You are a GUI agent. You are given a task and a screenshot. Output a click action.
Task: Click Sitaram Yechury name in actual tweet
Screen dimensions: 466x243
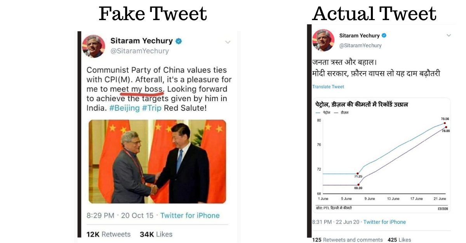tap(359, 35)
